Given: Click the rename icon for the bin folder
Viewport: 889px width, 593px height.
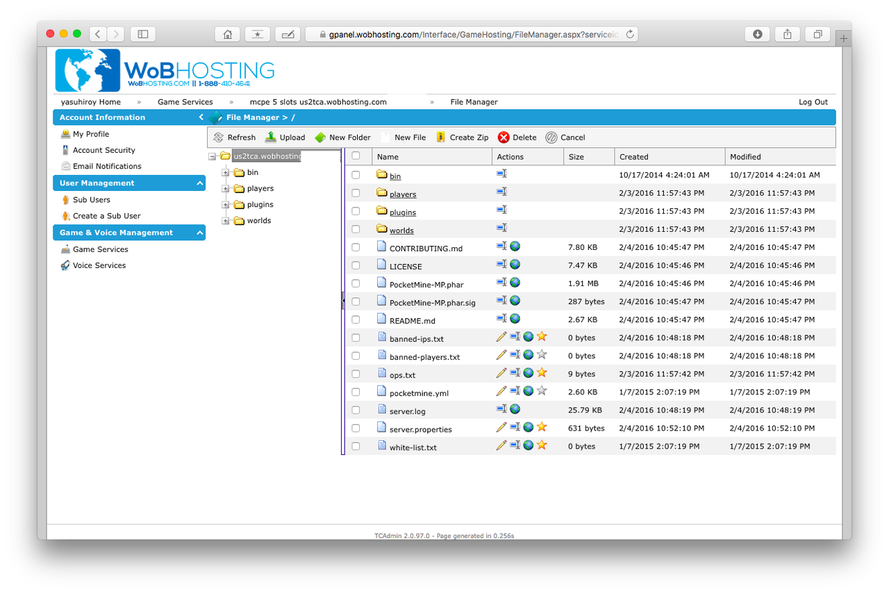Looking at the screenshot, I should pos(501,174).
